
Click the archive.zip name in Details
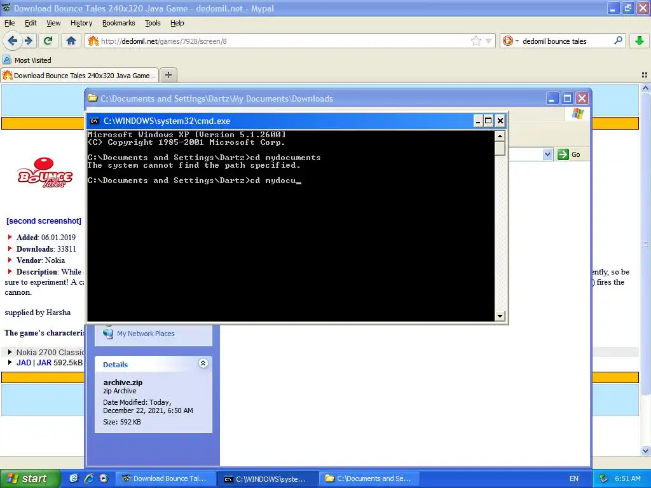pos(123,383)
